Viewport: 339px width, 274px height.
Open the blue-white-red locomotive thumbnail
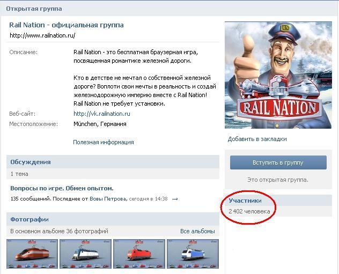pos(193,254)
